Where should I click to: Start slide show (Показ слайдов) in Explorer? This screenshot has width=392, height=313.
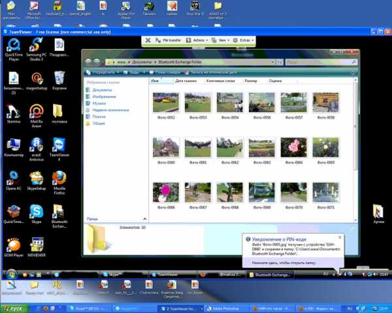tap(165, 72)
